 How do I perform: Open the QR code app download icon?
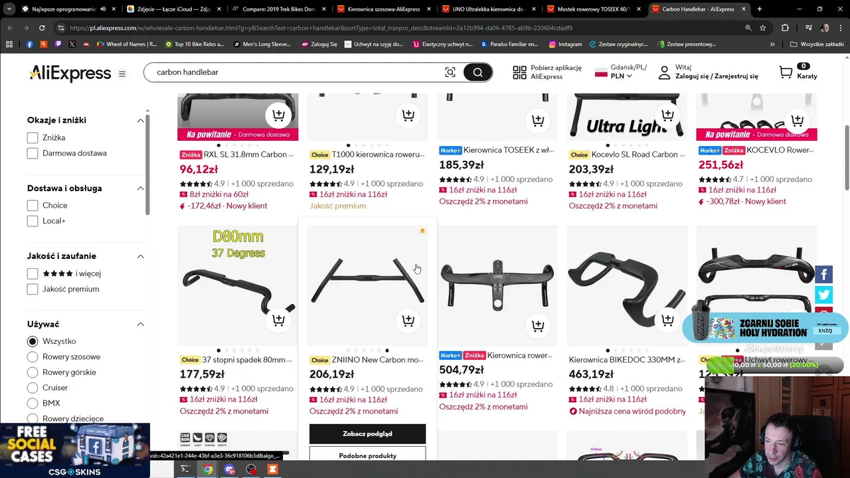519,72
